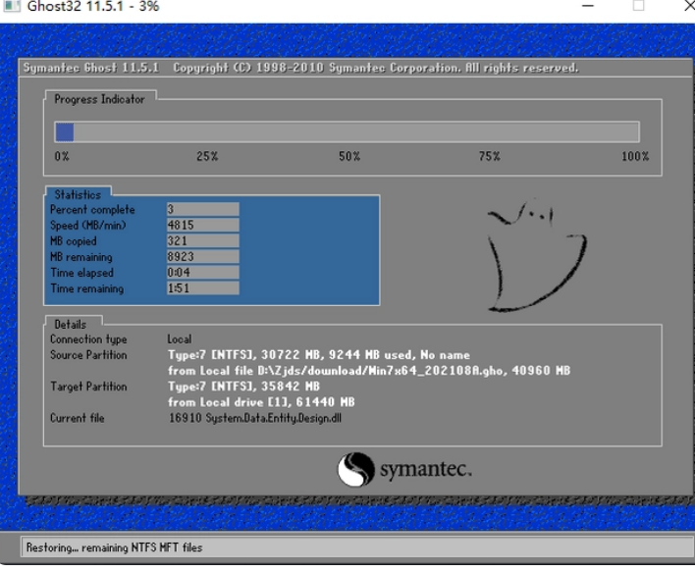Maximize the Ghost32 window
This screenshot has width=695, height=572.
click(638, 6)
